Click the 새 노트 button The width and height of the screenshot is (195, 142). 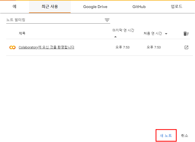coord(166,136)
